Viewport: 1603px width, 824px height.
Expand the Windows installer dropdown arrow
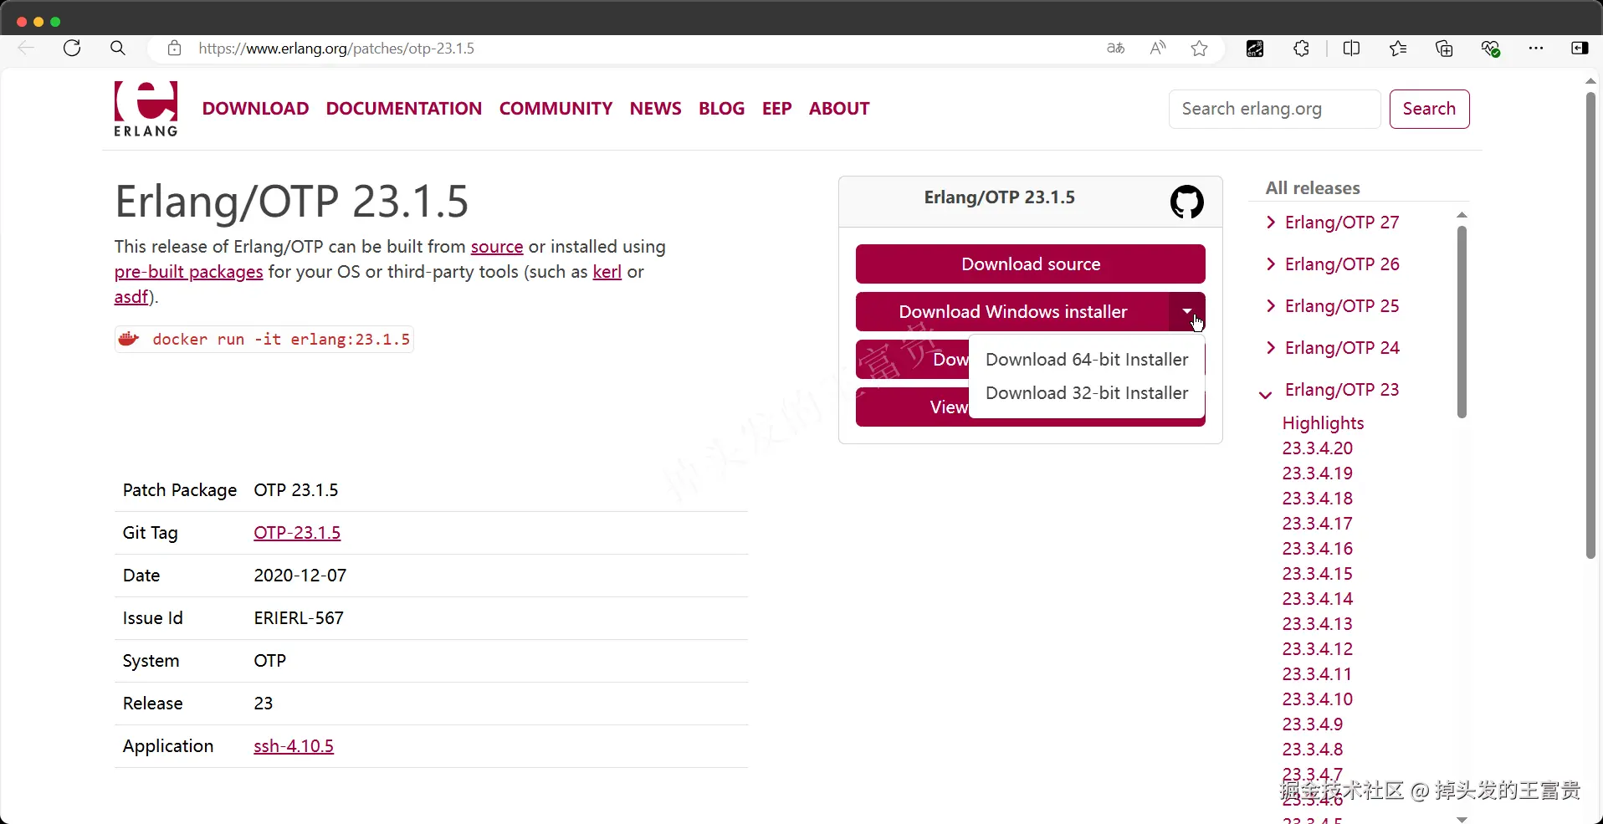1187,311
